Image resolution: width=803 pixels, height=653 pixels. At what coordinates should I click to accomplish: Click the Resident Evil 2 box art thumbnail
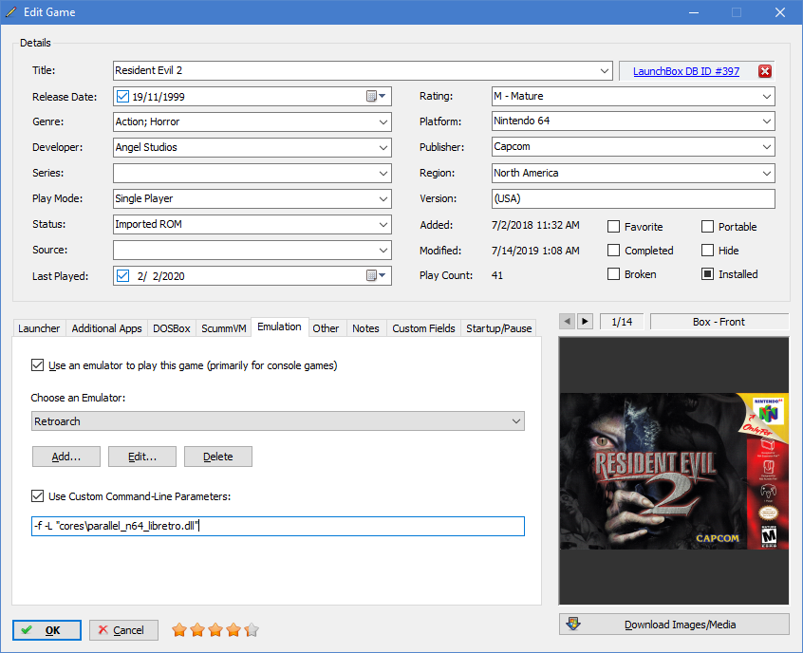pyautogui.click(x=674, y=471)
